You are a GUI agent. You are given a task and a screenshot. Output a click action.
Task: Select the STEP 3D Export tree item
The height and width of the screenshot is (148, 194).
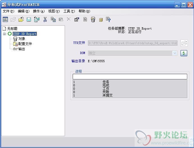(25, 34)
